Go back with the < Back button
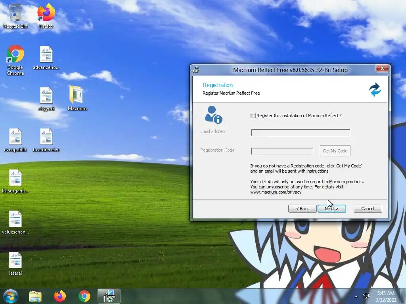 (303, 209)
